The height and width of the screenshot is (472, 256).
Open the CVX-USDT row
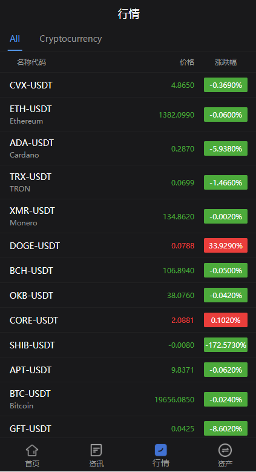click(128, 85)
